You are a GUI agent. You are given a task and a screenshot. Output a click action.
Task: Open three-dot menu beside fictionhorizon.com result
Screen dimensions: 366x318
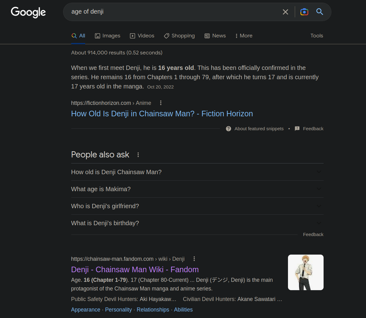click(x=160, y=103)
